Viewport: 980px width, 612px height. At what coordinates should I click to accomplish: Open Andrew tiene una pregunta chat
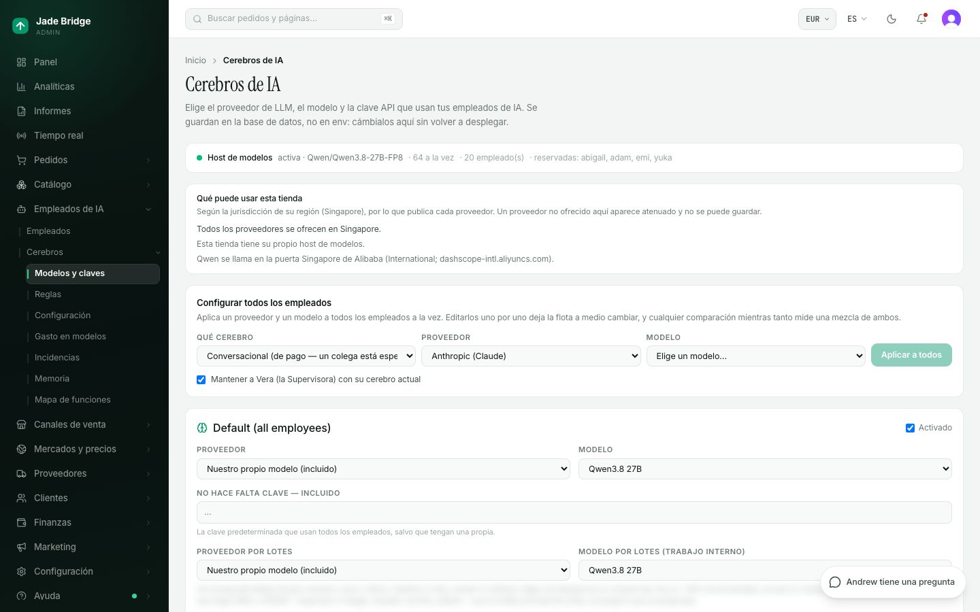(893, 582)
